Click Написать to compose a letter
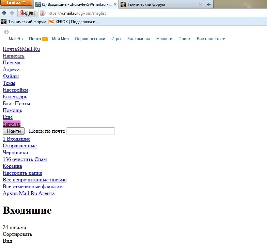This screenshot has height=244, width=267. 14,56
